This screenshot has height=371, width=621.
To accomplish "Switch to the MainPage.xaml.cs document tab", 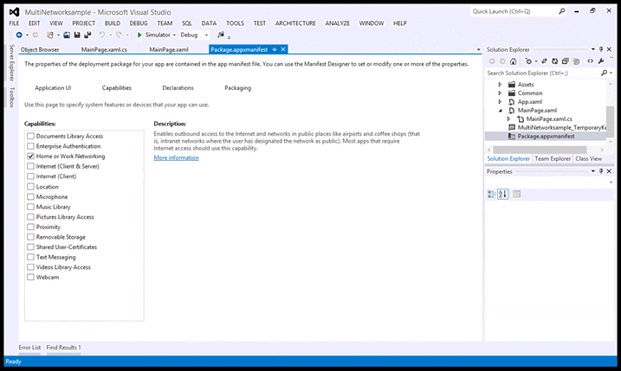I will tap(104, 50).
